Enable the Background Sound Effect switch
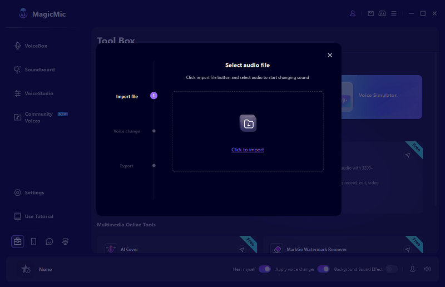The width and height of the screenshot is (445, 287). [392, 269]
